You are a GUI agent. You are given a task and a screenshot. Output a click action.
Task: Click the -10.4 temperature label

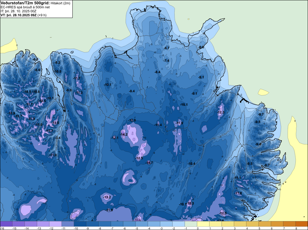click(x=191, y=164)
